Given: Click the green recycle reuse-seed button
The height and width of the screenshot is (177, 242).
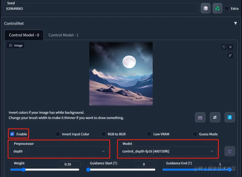Looking at the screenshot, I should [217, 8].
